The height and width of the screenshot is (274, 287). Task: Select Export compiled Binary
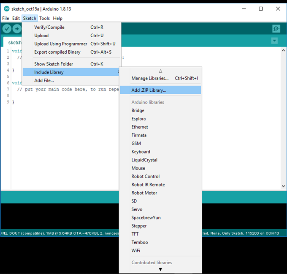tap(72, 52)
